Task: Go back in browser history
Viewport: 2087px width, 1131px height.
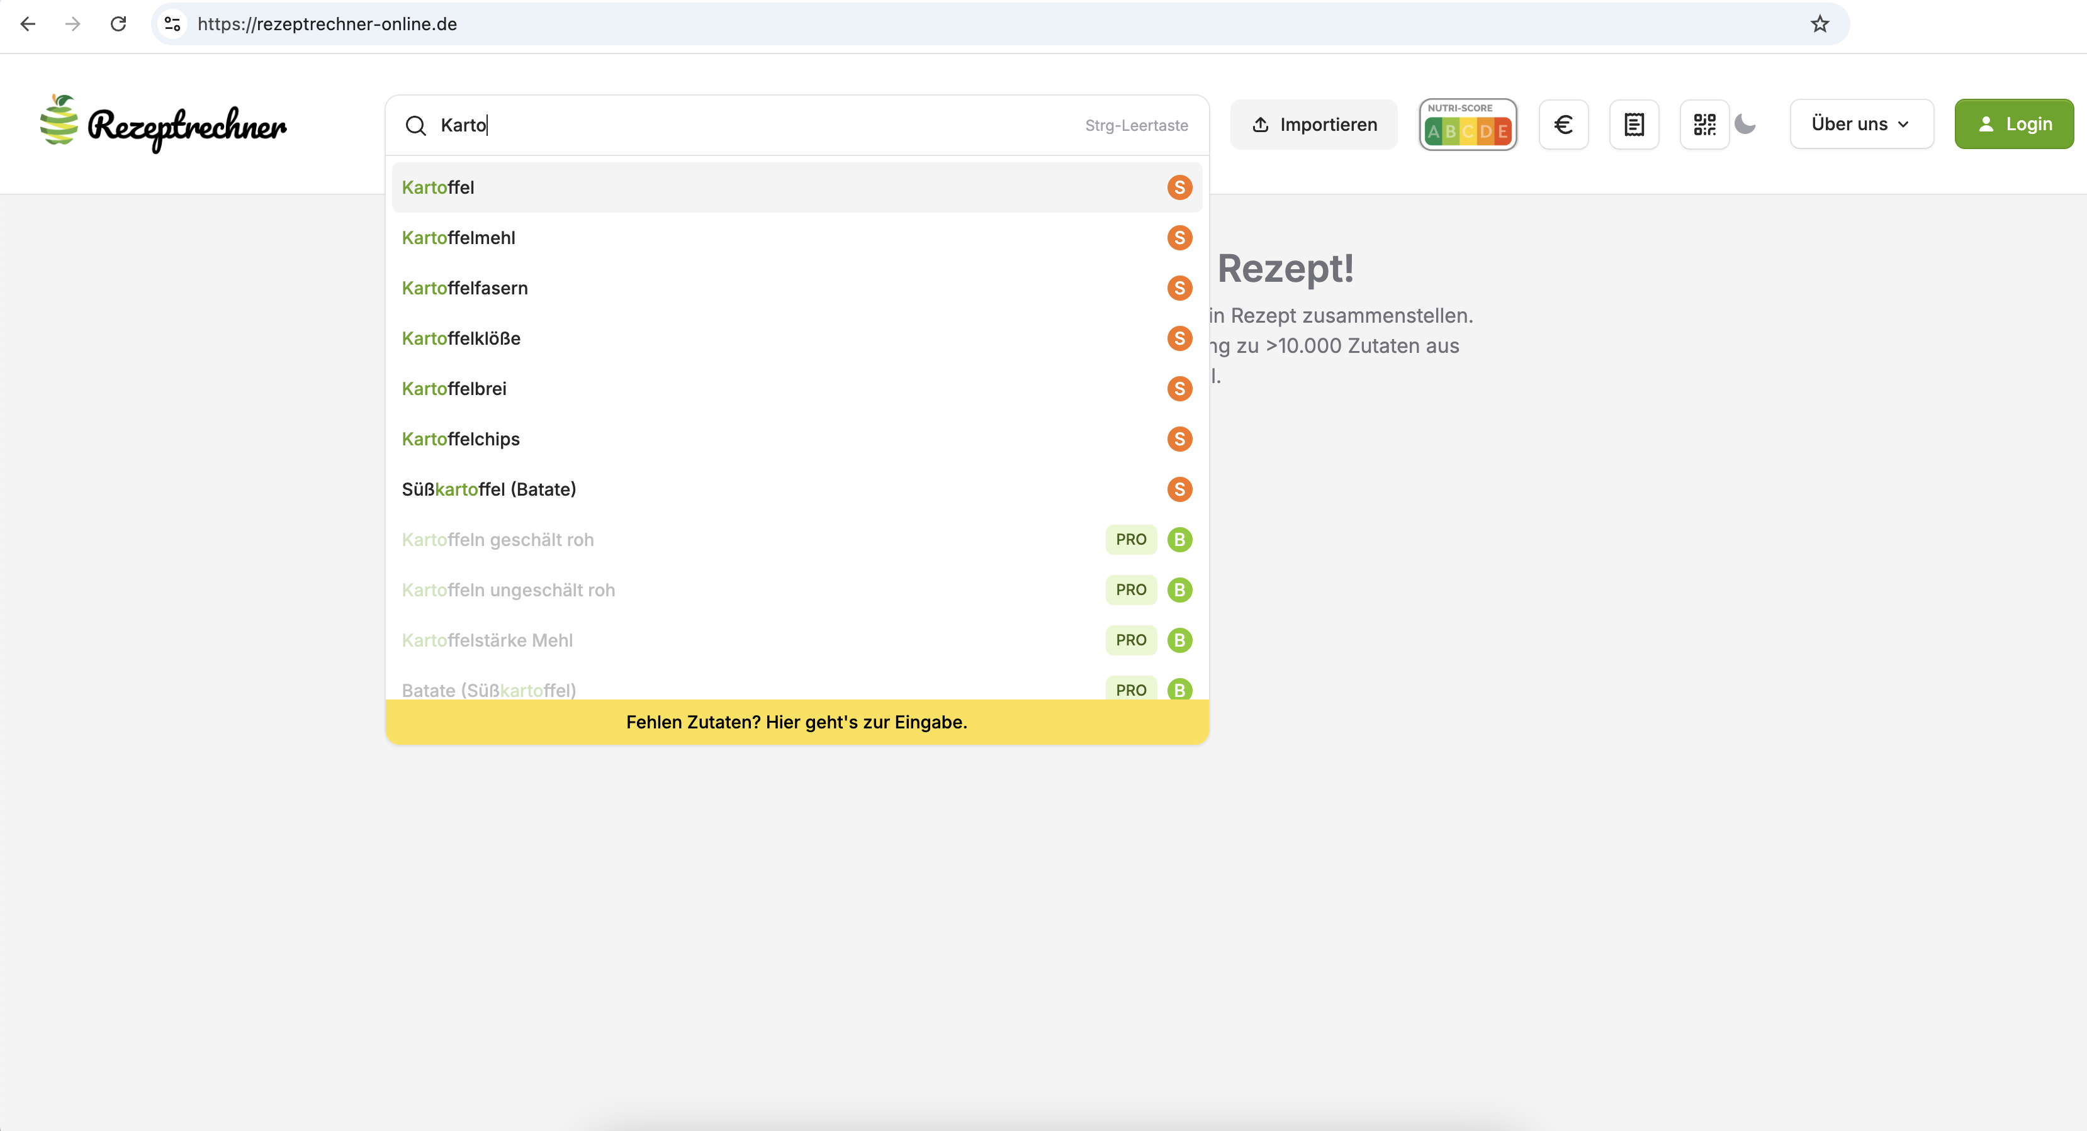Action: 28,25
